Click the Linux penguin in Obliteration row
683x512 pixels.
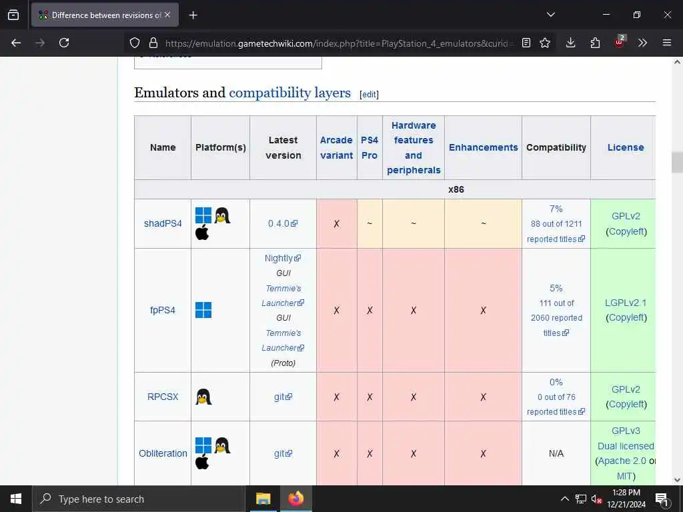tap(222, 445)
